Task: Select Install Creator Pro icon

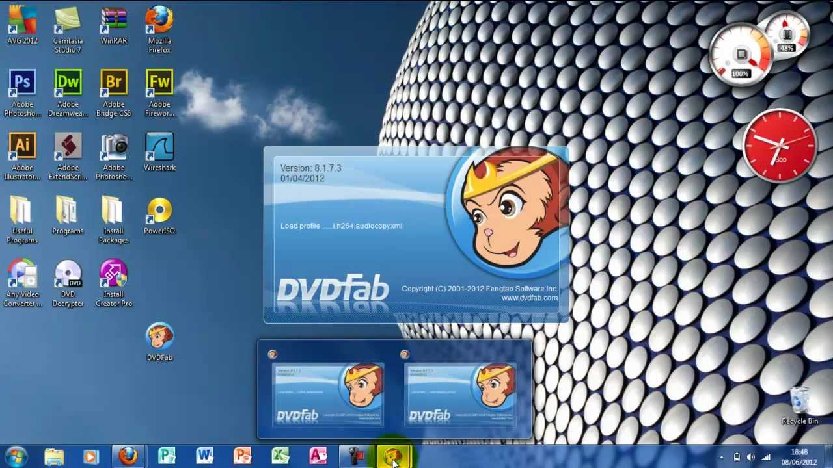Action: point(114,284)
